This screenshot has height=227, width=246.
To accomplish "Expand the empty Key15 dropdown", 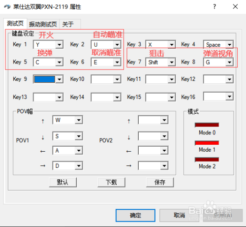I will click(160, 97).
